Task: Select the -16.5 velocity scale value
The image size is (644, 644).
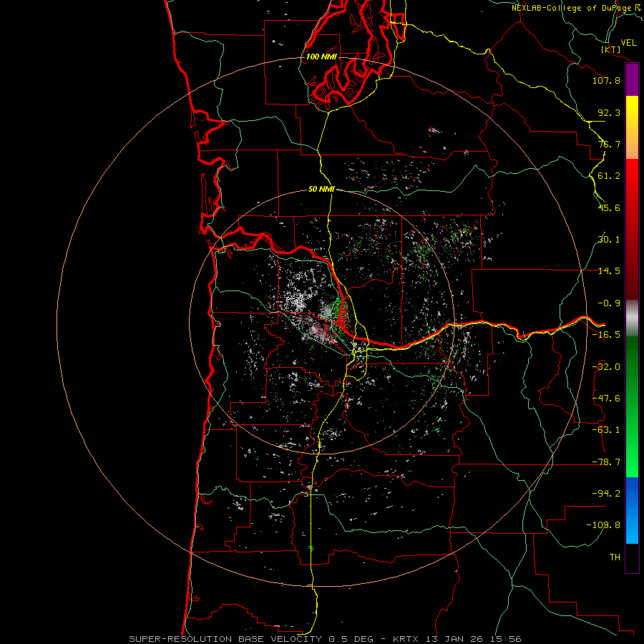Action: pyautogui.click(x=606, y=335)
